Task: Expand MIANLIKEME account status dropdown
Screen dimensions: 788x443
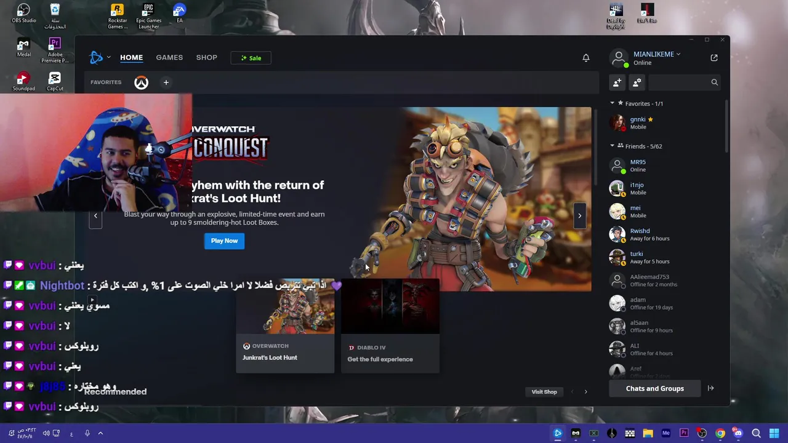Action: click(657, 54)
